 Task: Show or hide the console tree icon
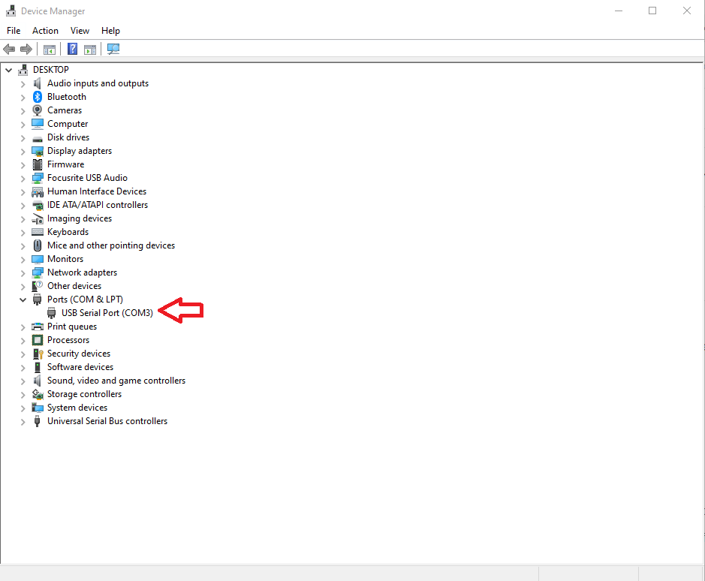tap(50, 50)
